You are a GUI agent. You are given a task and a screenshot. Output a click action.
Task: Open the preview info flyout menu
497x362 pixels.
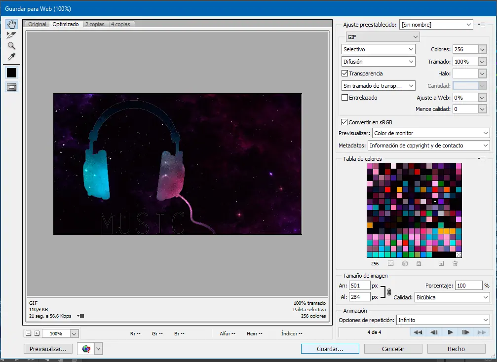[80, 316]
